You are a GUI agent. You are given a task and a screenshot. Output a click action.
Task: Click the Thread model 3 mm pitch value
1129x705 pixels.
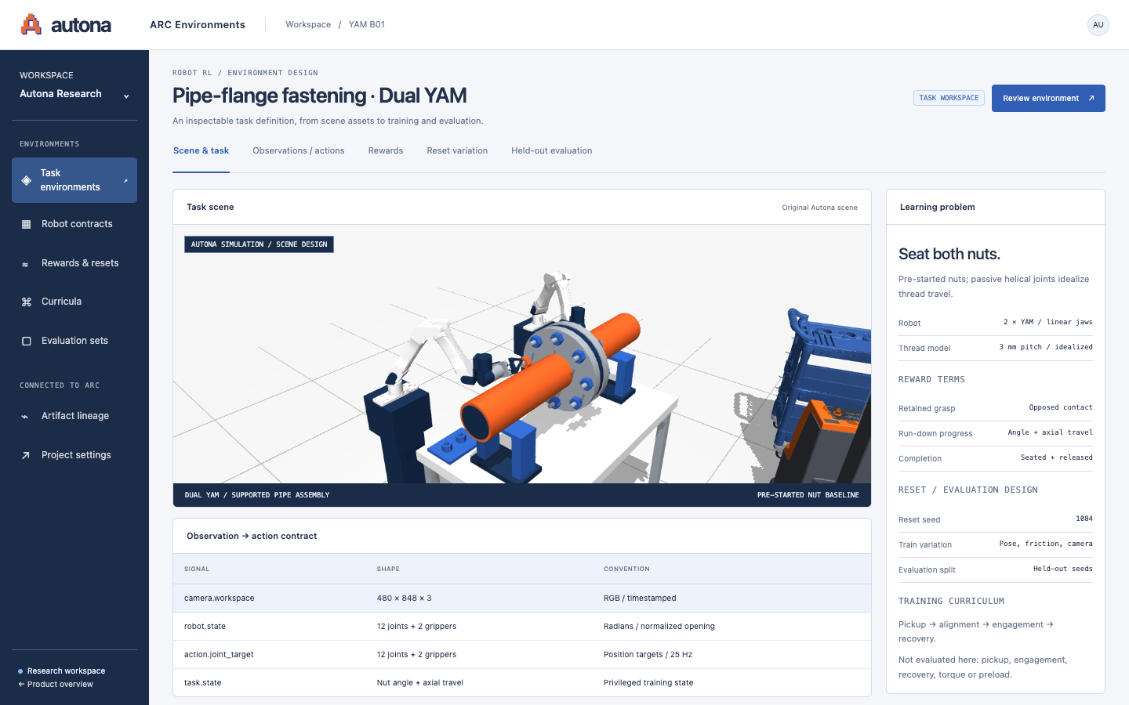(1046, 347)
